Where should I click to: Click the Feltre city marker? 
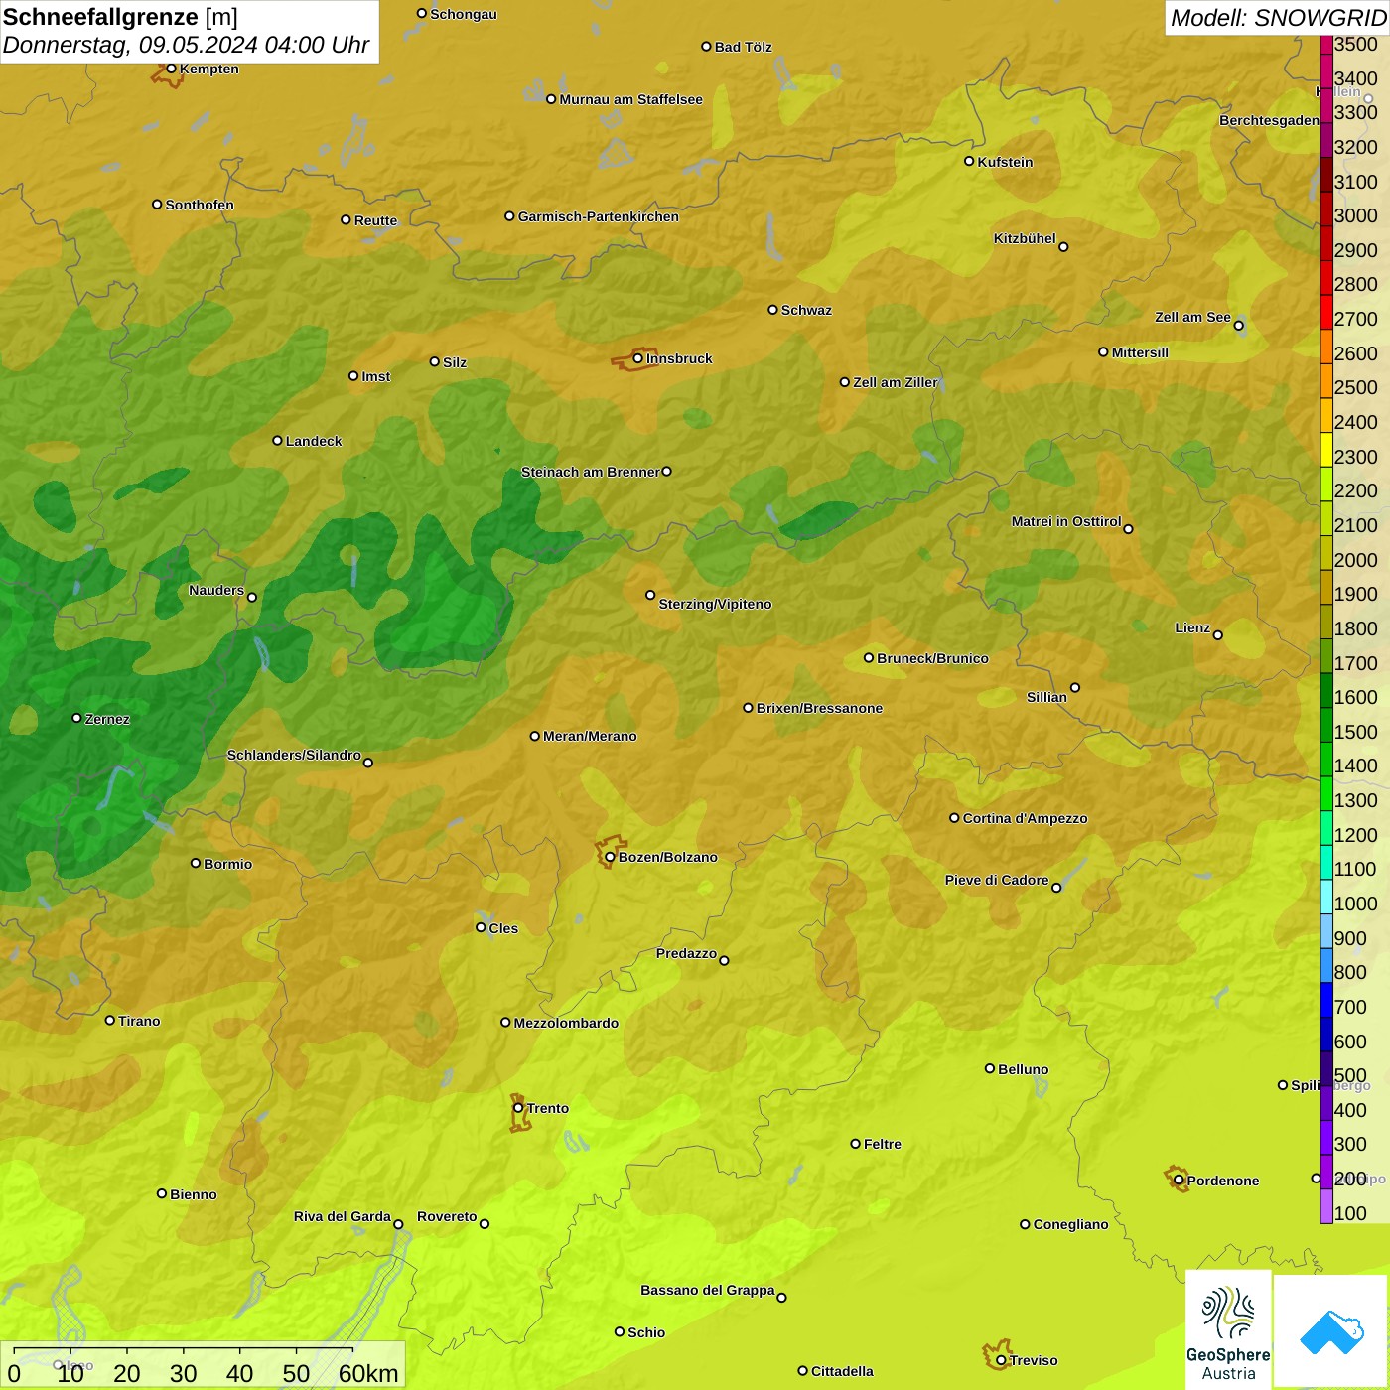tap(855, 1143)
